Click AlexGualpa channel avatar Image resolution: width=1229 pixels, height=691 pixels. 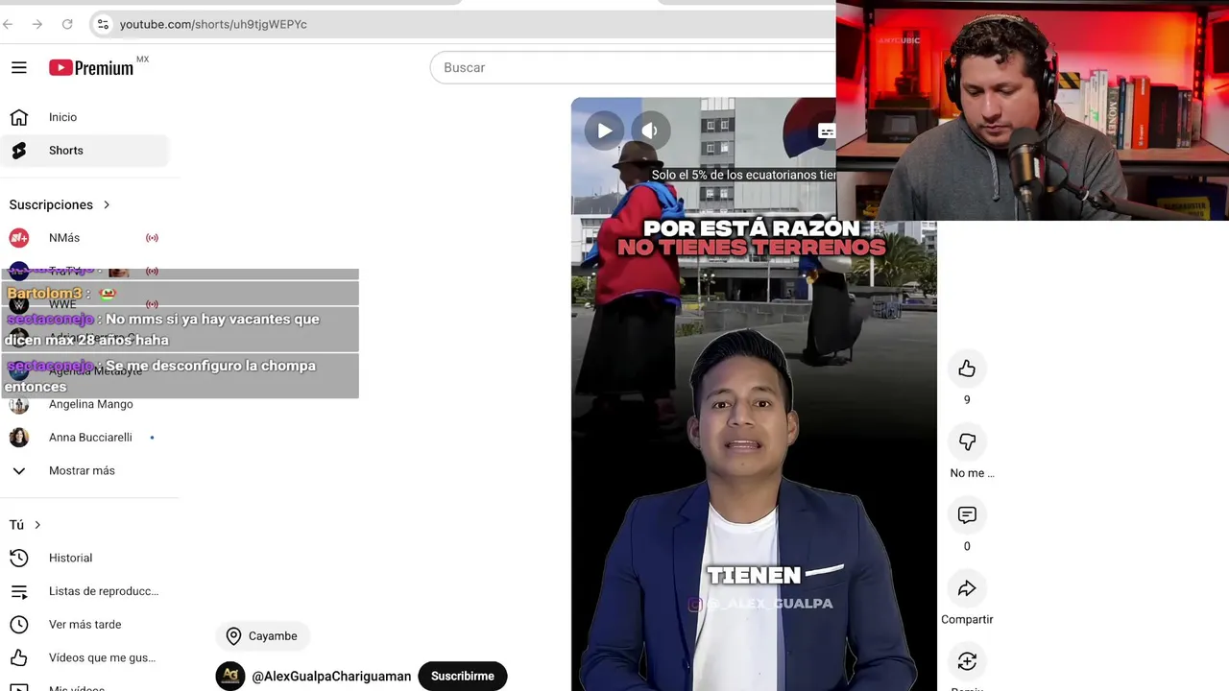coord(230,676)
